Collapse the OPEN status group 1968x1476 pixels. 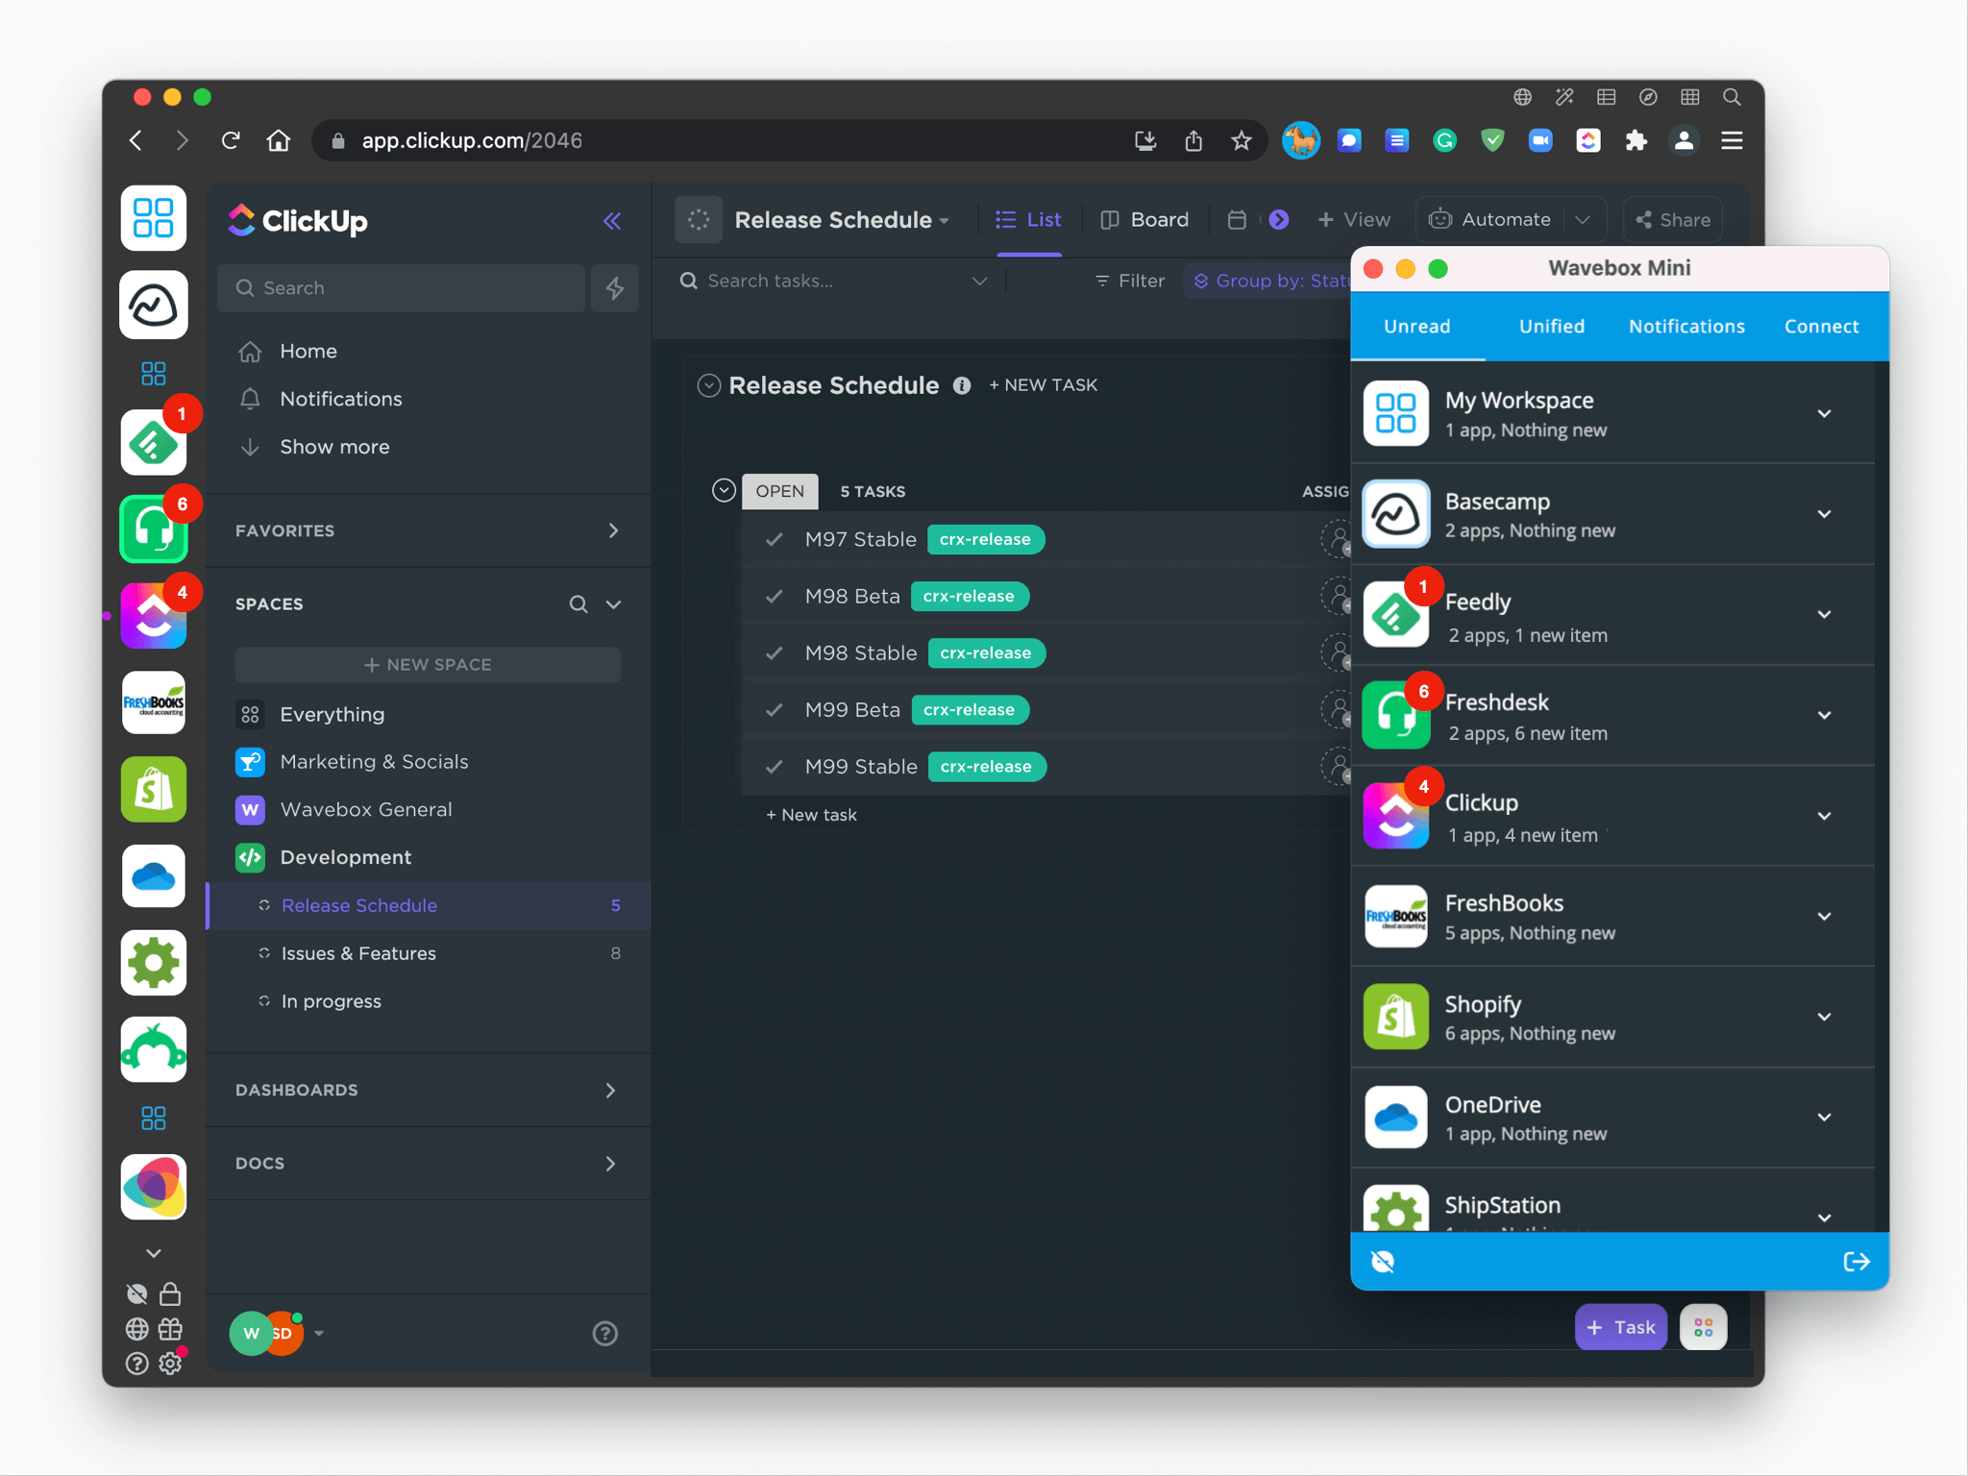(x=724, y=491)
